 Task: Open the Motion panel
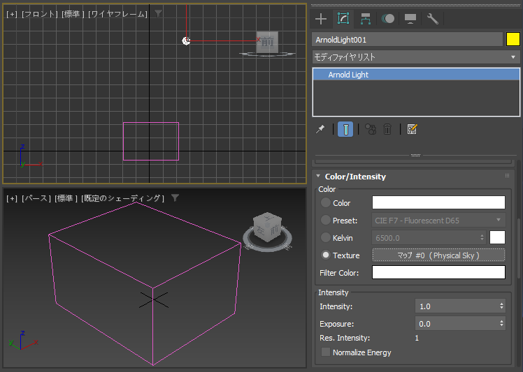[388, 19]
